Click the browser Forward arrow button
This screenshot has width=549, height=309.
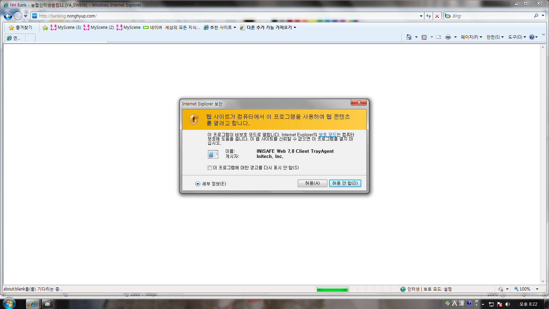point(18,16)
